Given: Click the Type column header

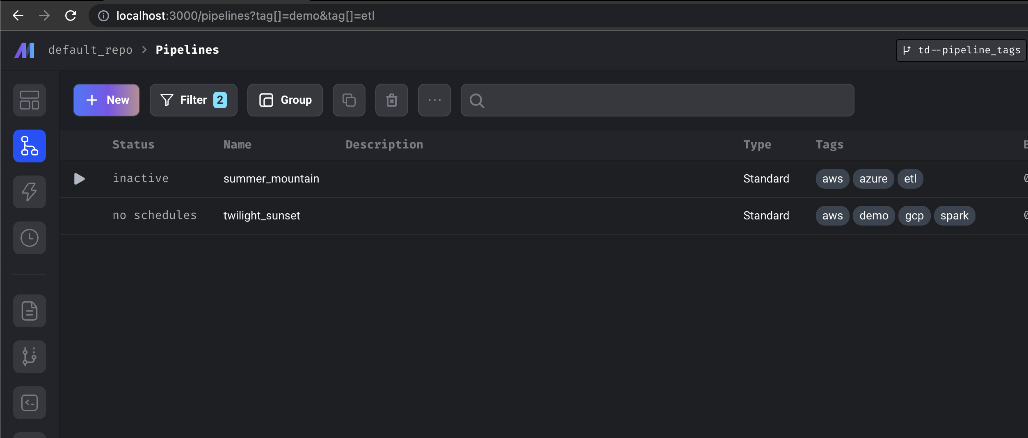Looking at the screenshot, I should (757, 144).
